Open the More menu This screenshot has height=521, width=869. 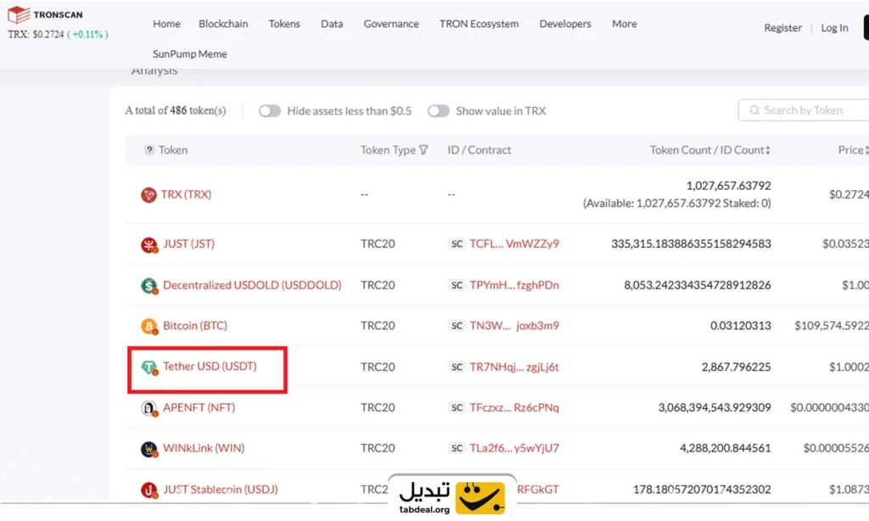624,24
